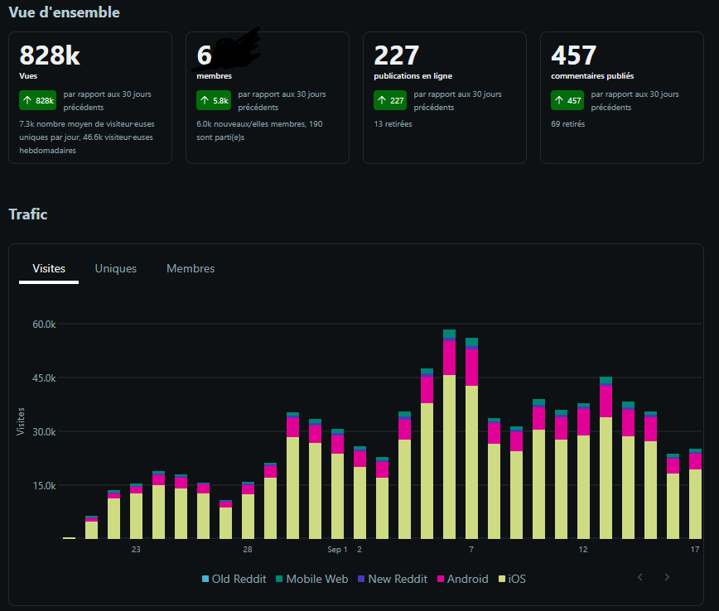Click the bar above the 28 label

(248, 510)
